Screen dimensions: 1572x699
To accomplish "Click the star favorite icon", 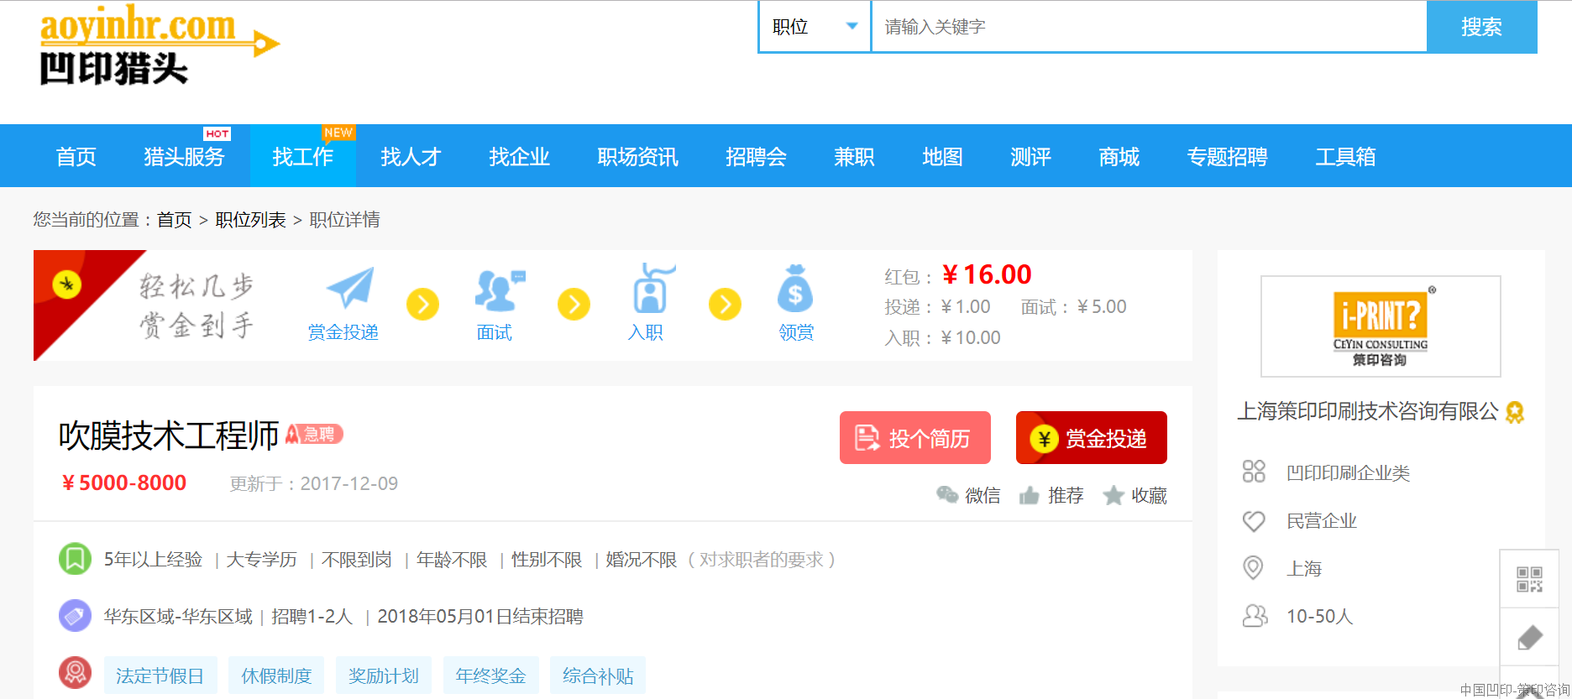I will point(1113,496).
